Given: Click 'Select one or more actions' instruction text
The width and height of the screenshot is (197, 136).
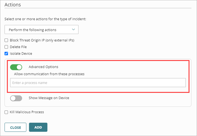Looking at the screenshot, I should [46, 19].
